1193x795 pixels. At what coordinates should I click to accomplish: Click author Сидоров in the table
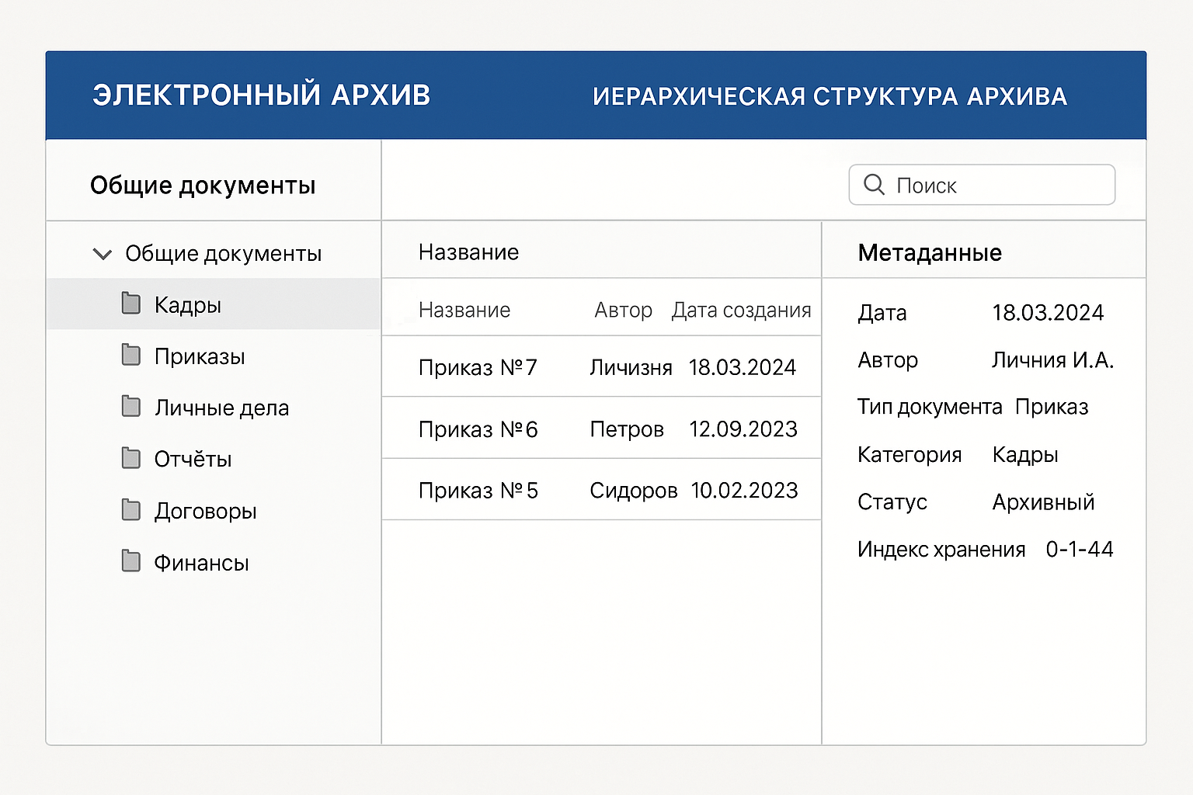(634, 491)
